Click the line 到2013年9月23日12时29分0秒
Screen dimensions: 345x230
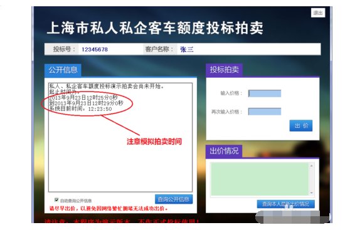click(x=86, y=103)
